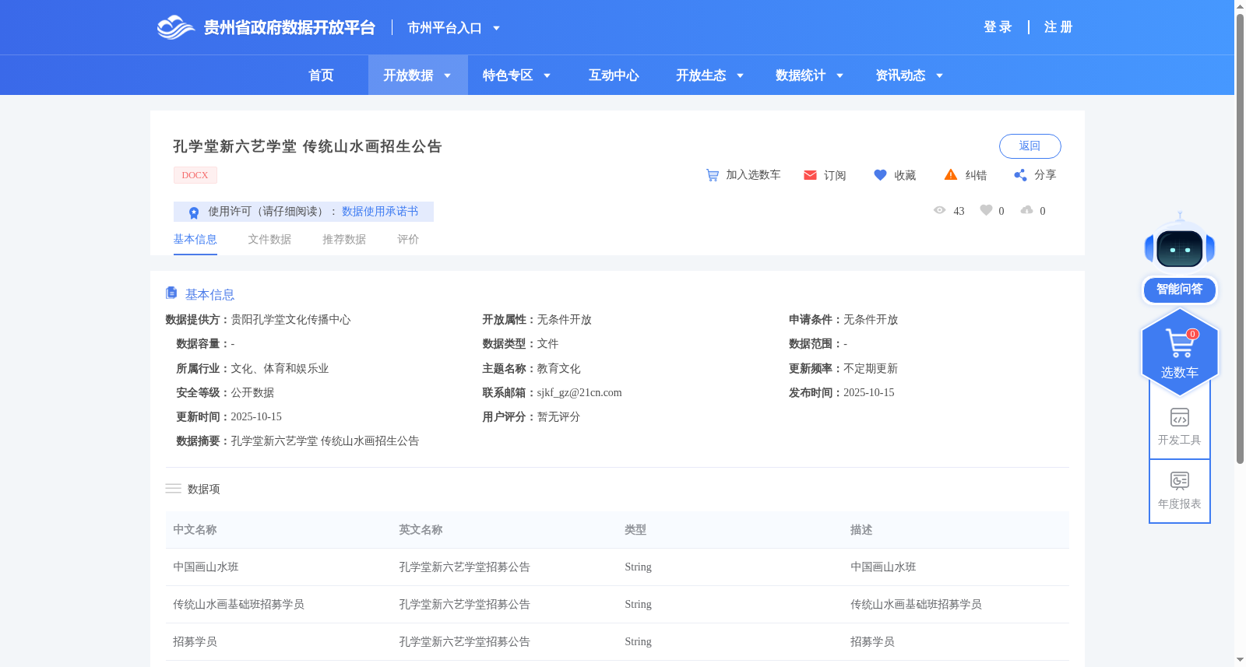Click the red envelope 订阅 icon
Viewport: 1246px width, 667px height.
(810, 175)
